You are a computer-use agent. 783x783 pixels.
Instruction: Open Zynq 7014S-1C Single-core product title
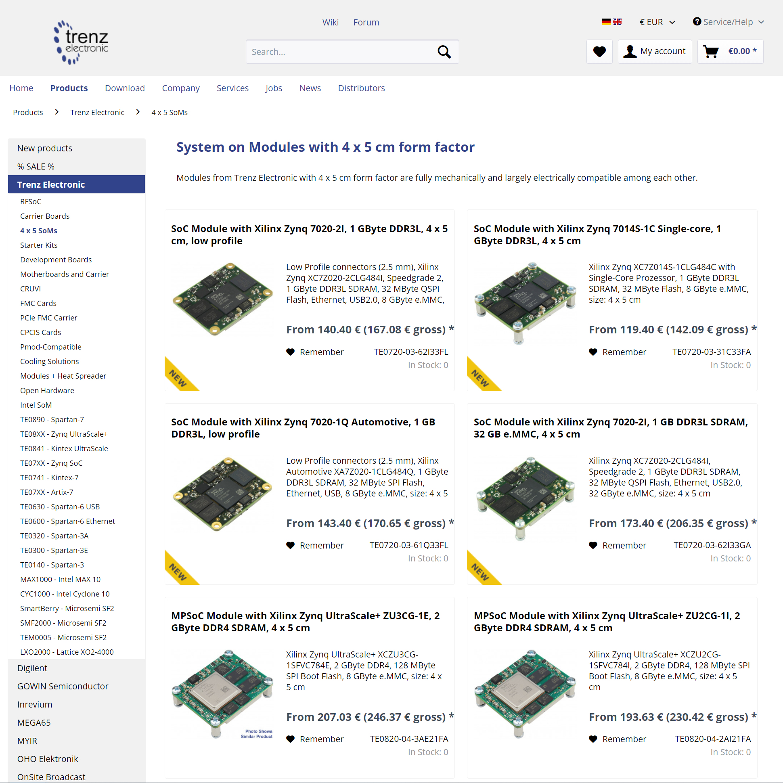point(598,234)
